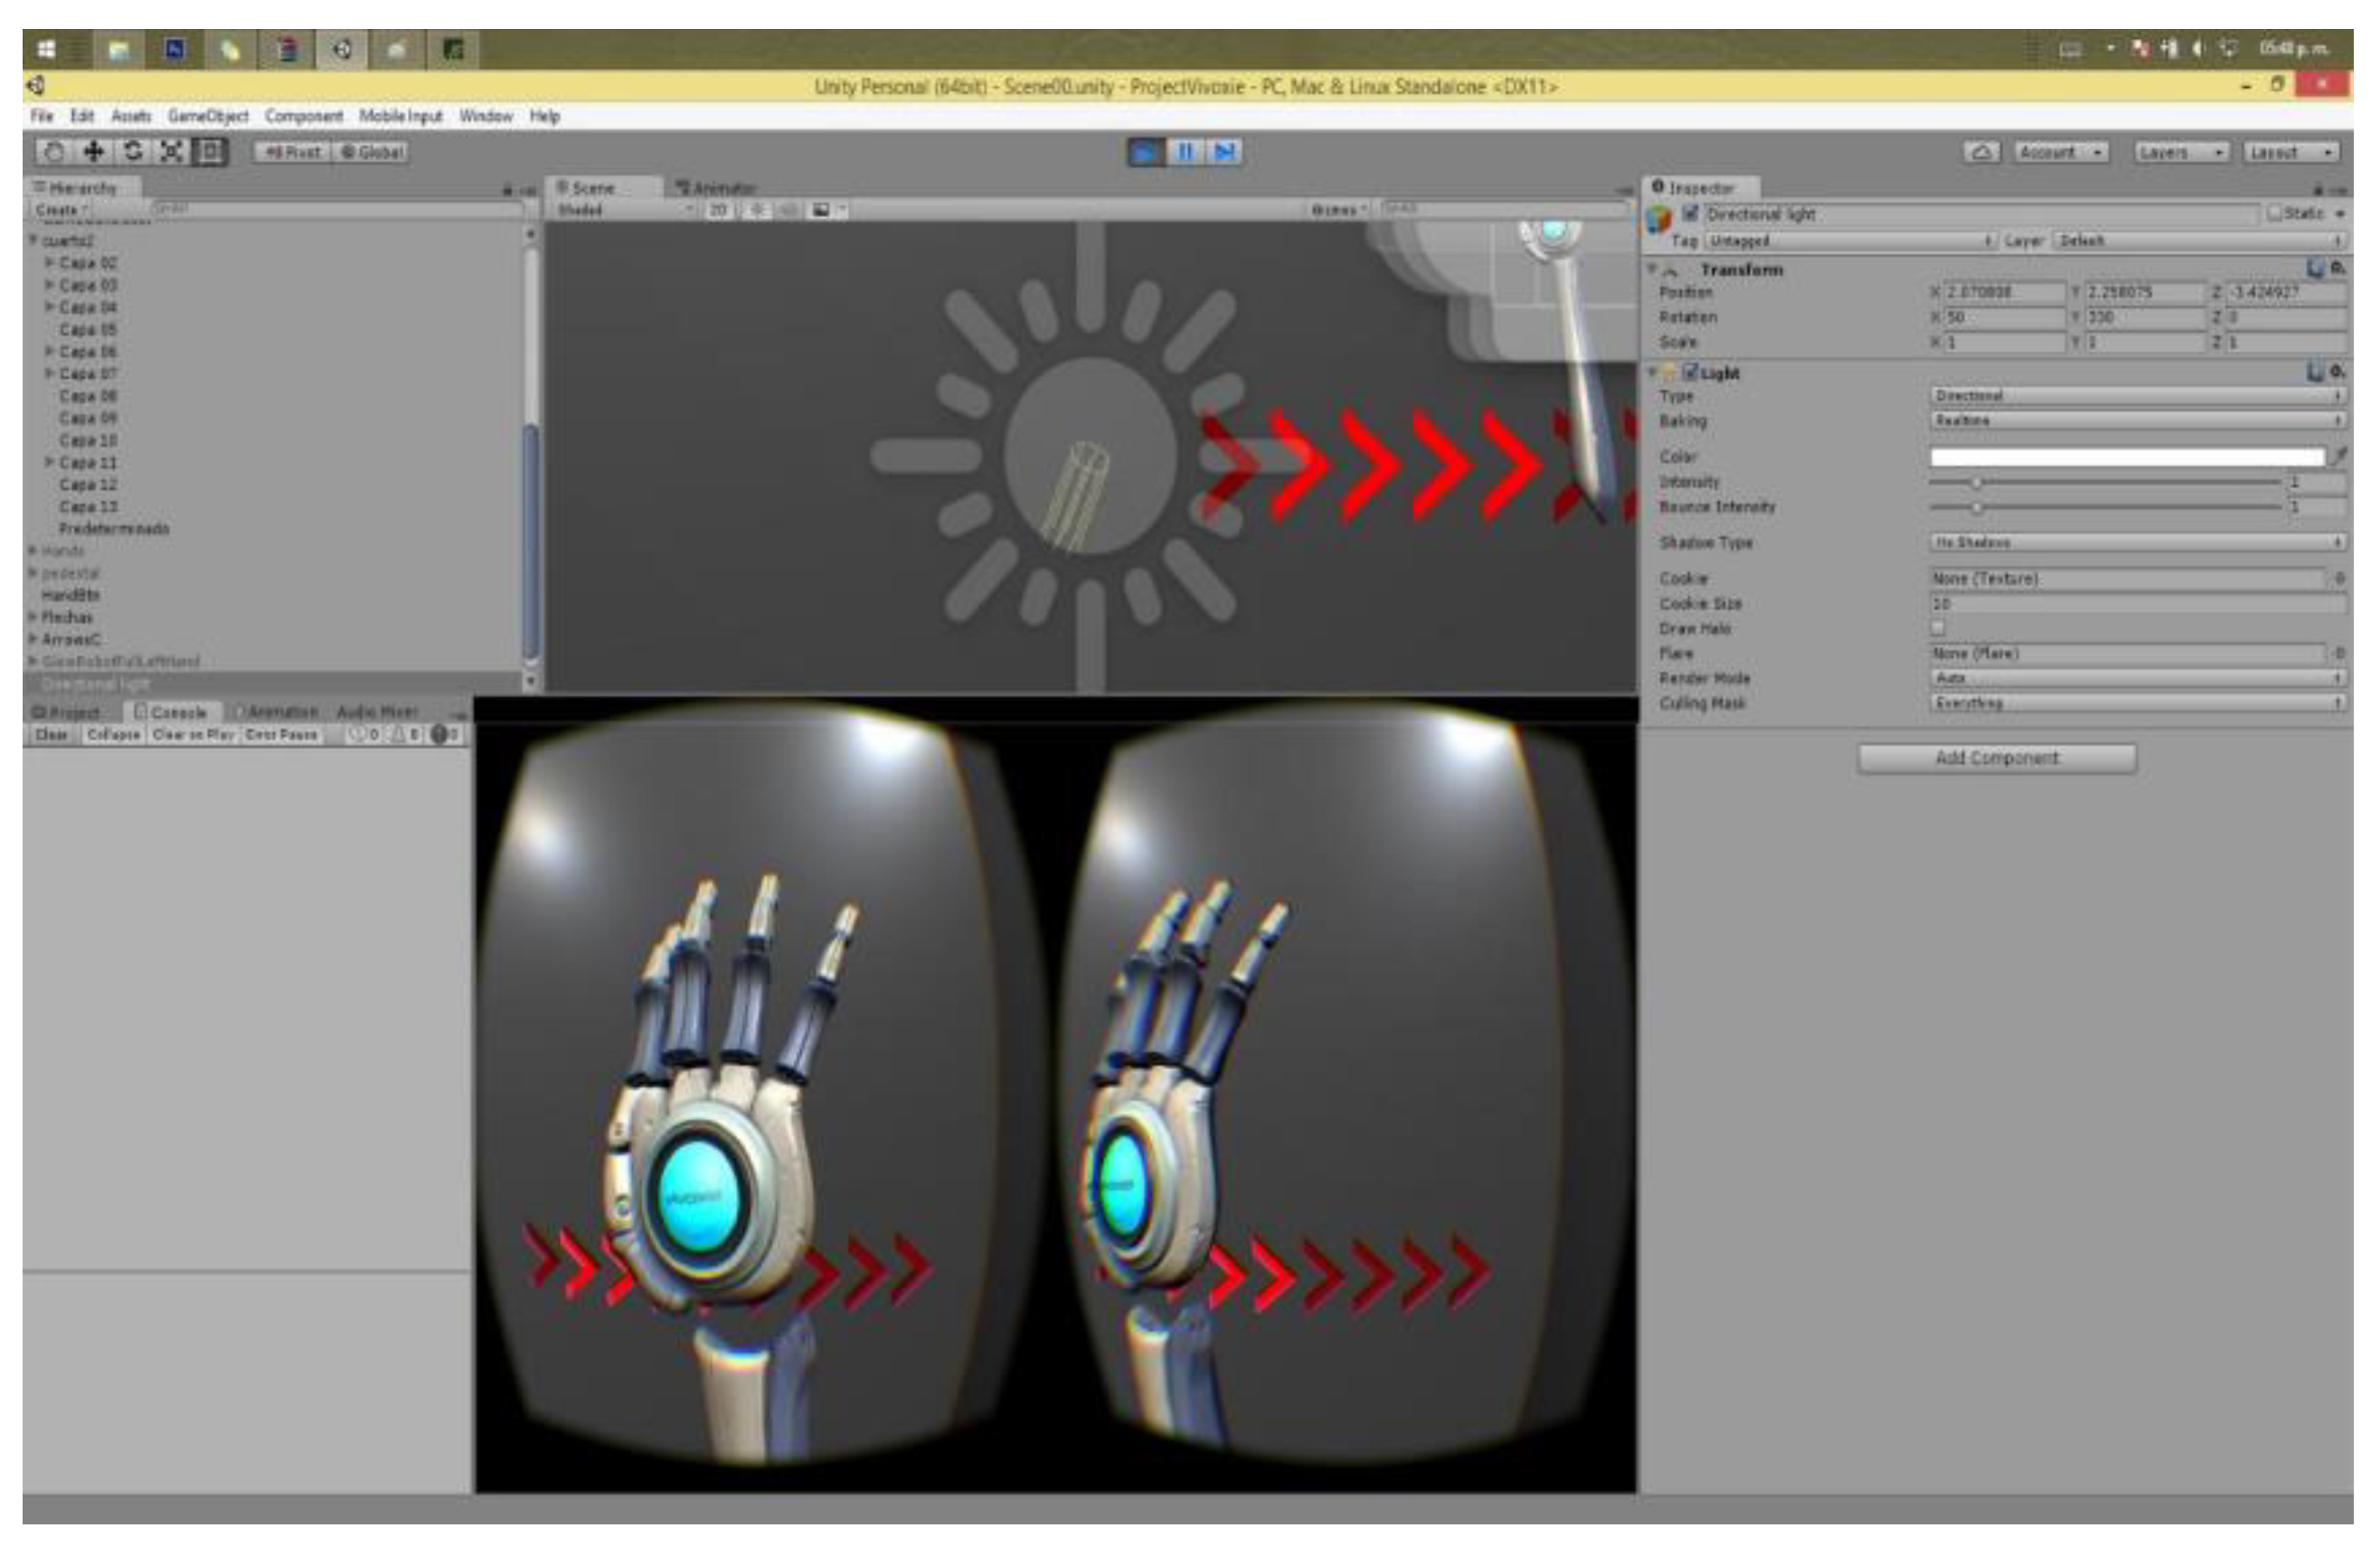Click the Step frame button
Image resolution: width=2380 pixels, height=1547 pixels.
tap(1224, 152)
